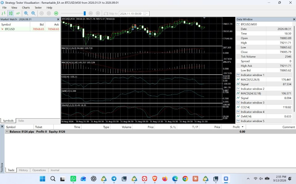Click the stop testing button
This screenshot has width=296, height=184.
point(49,13)
